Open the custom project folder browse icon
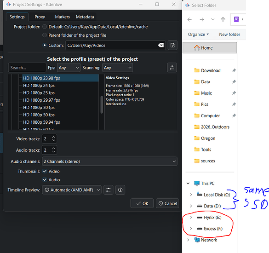Viewport: 269px width, 253px height. [172, 46]
